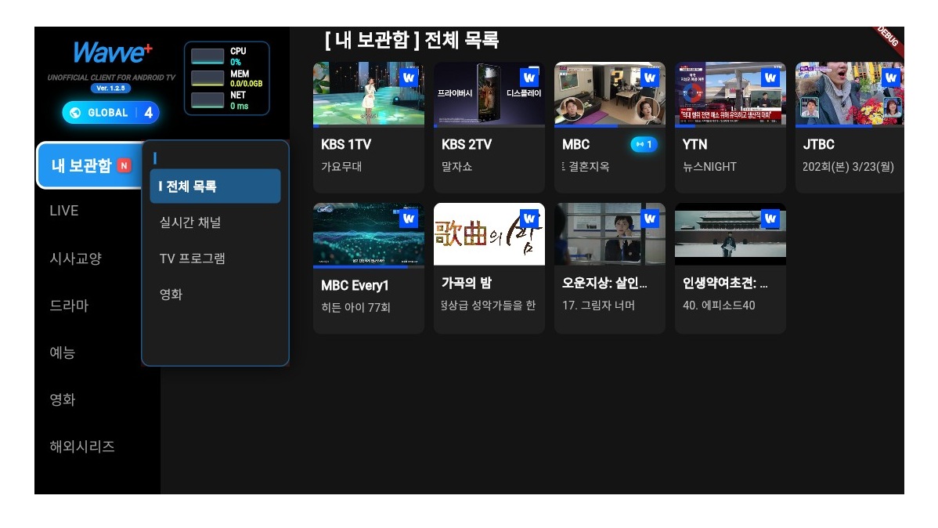Click the 뉴스NIGHT program text
Screen dimensions: 938x528
(x=709, y=166)
